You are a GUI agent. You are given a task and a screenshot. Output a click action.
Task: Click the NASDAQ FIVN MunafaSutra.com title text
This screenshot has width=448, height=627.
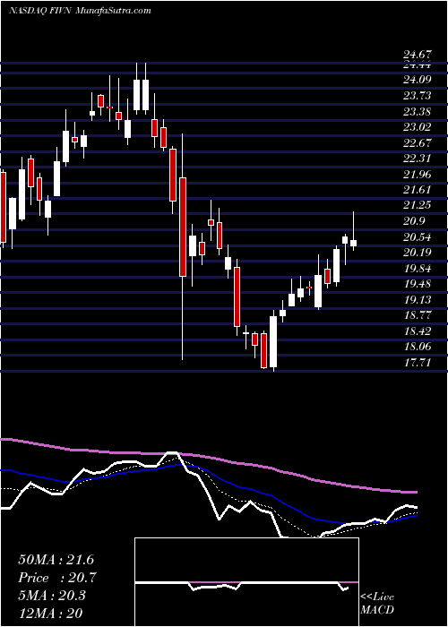[80, 11]
